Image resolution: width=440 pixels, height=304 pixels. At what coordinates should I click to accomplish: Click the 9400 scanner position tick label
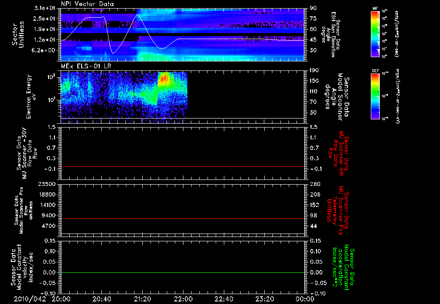[49, 216]
